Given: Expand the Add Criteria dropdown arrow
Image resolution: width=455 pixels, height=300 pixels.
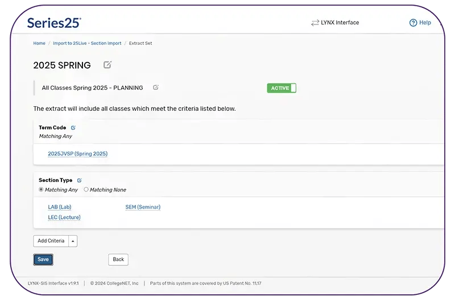Looking at the screenshot, I should (x=73, y=241).
